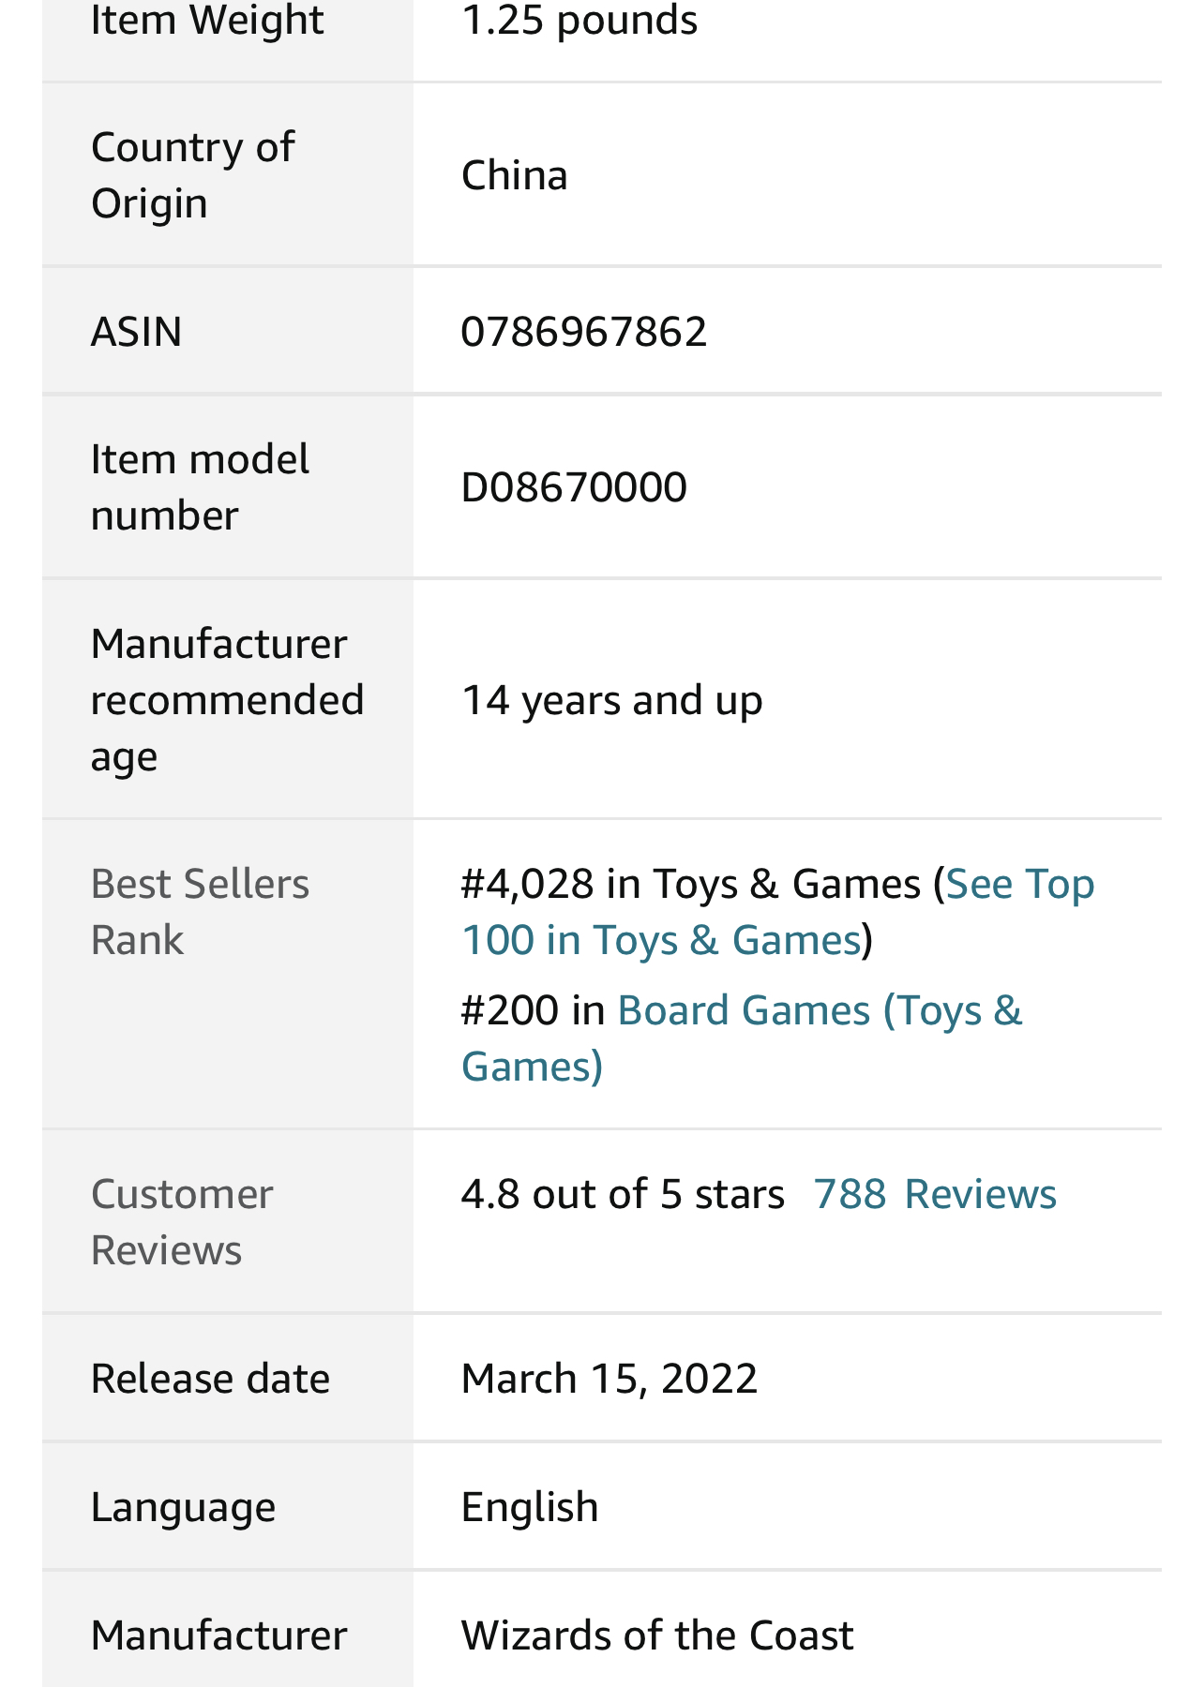Click the English language value
This screenshot has width=1204, height=1687.
pos(530,1507)
